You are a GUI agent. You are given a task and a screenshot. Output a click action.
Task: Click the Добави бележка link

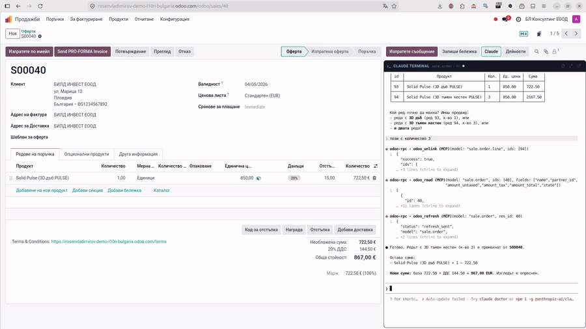(124, 191)
